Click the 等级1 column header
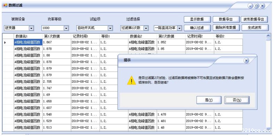The image size is (273, 136). pyautogui.click(x=114, y=36)
